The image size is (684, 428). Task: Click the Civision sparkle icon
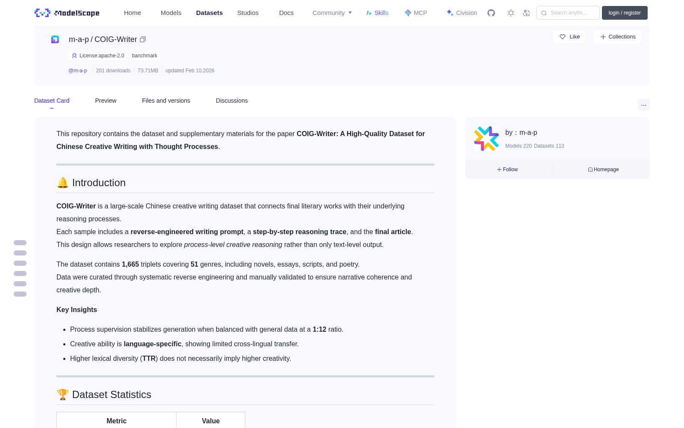click(450, 13)
